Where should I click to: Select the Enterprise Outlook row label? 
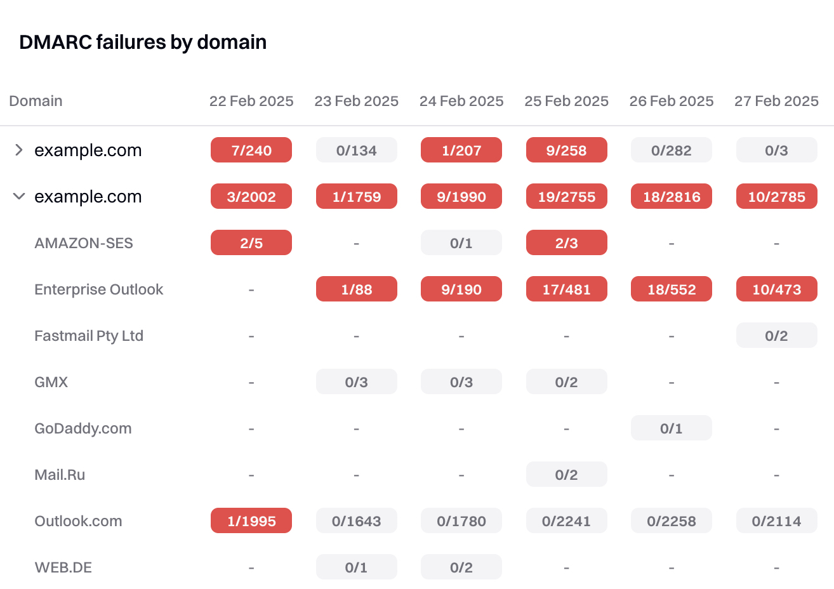98,289
